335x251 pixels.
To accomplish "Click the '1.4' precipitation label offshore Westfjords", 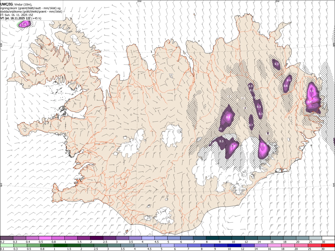I will (x=24, y=24).
